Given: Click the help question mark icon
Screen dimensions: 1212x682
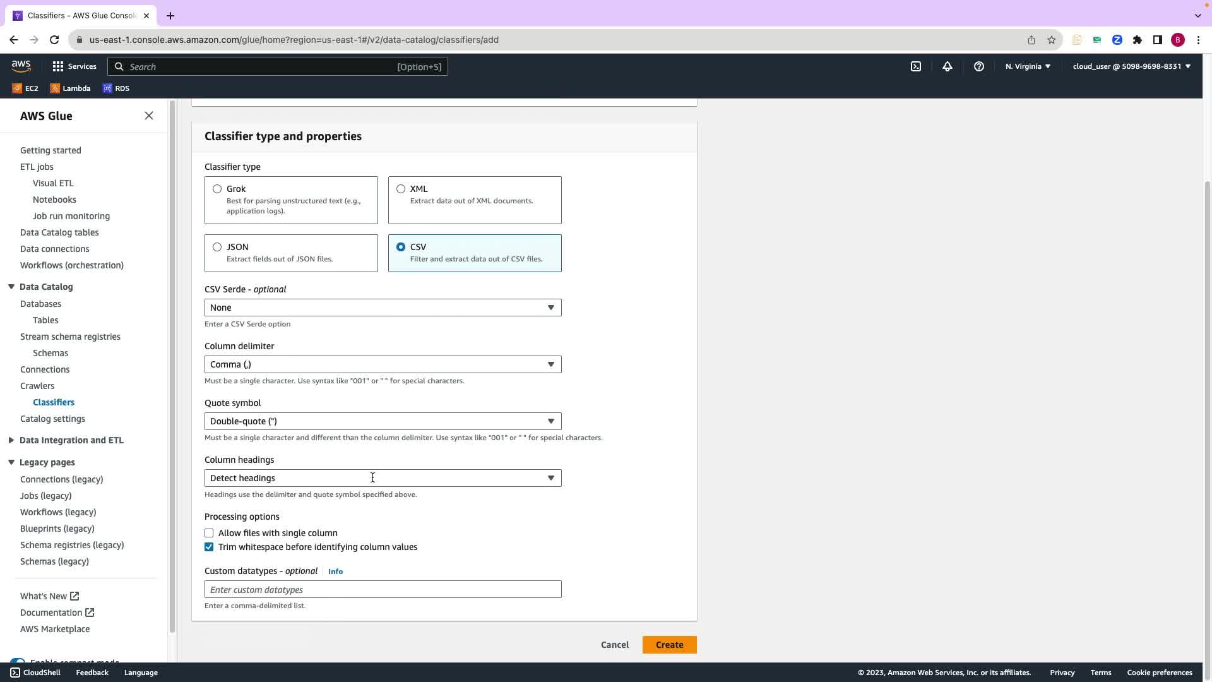Looking at the screenshot, I should [x=979, y=66].
